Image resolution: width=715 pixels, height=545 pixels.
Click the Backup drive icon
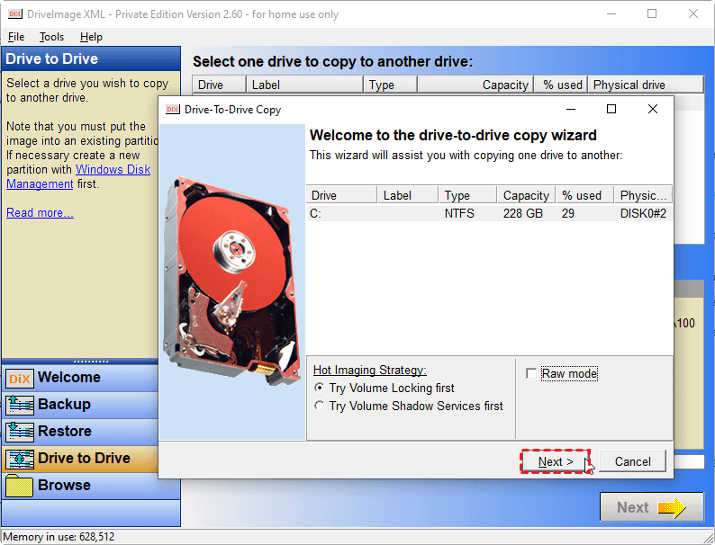pyautogui.click(x=19, y=406)
